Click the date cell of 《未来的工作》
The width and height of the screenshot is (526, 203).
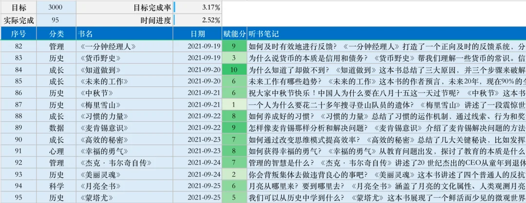coord(197,81)
